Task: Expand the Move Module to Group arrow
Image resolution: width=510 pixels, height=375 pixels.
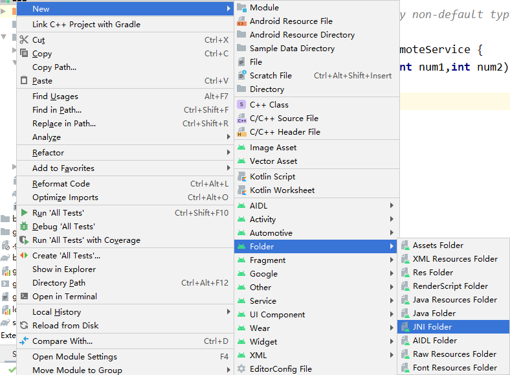Action: tap(228, 370)
